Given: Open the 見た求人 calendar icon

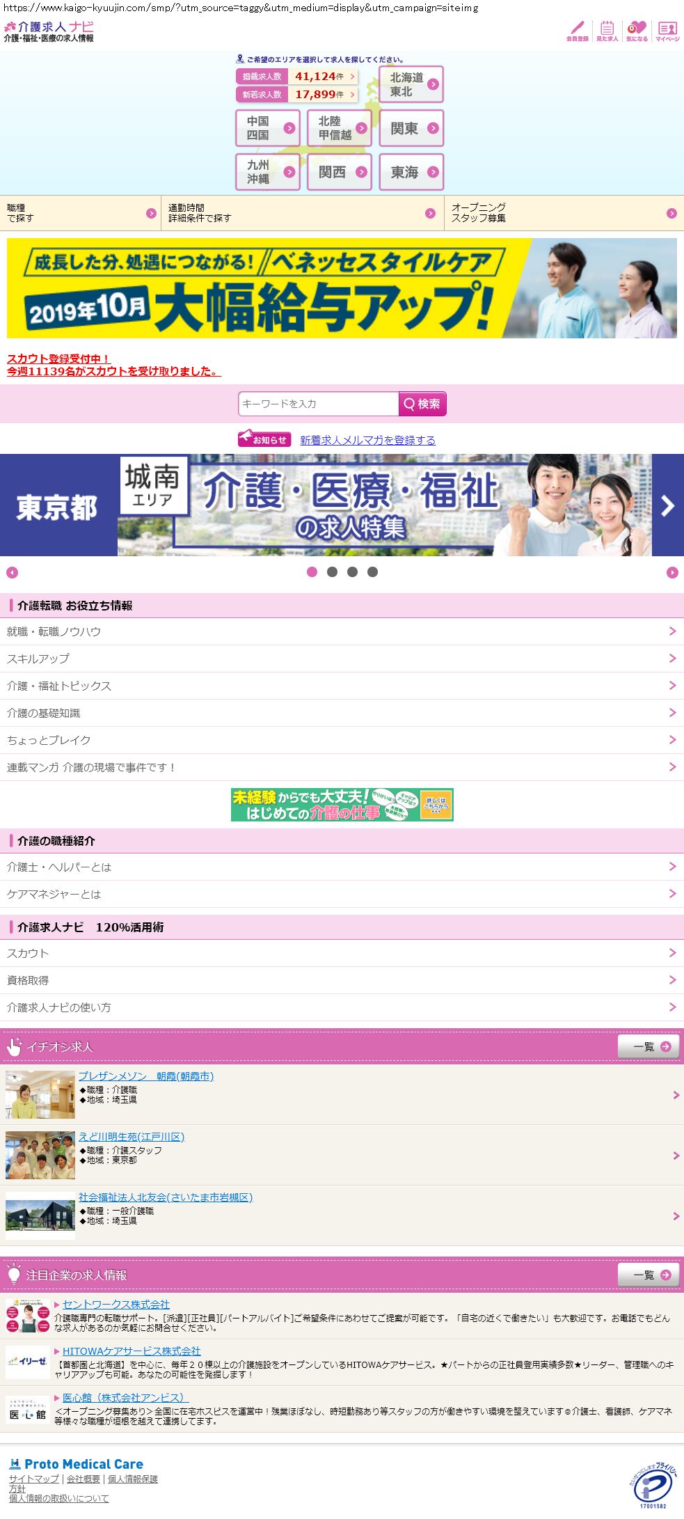Looking at the screenshot, I should pyautogui.click(x=607, y=30).
